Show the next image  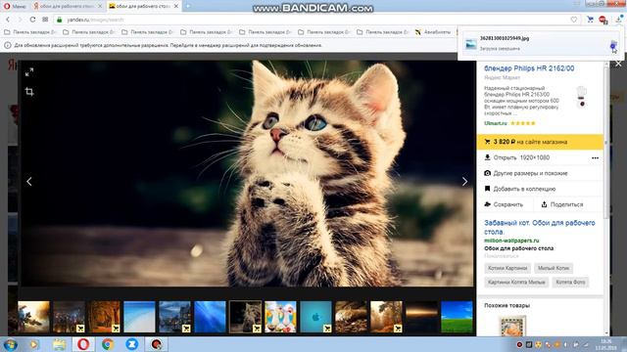coord(464,182)
